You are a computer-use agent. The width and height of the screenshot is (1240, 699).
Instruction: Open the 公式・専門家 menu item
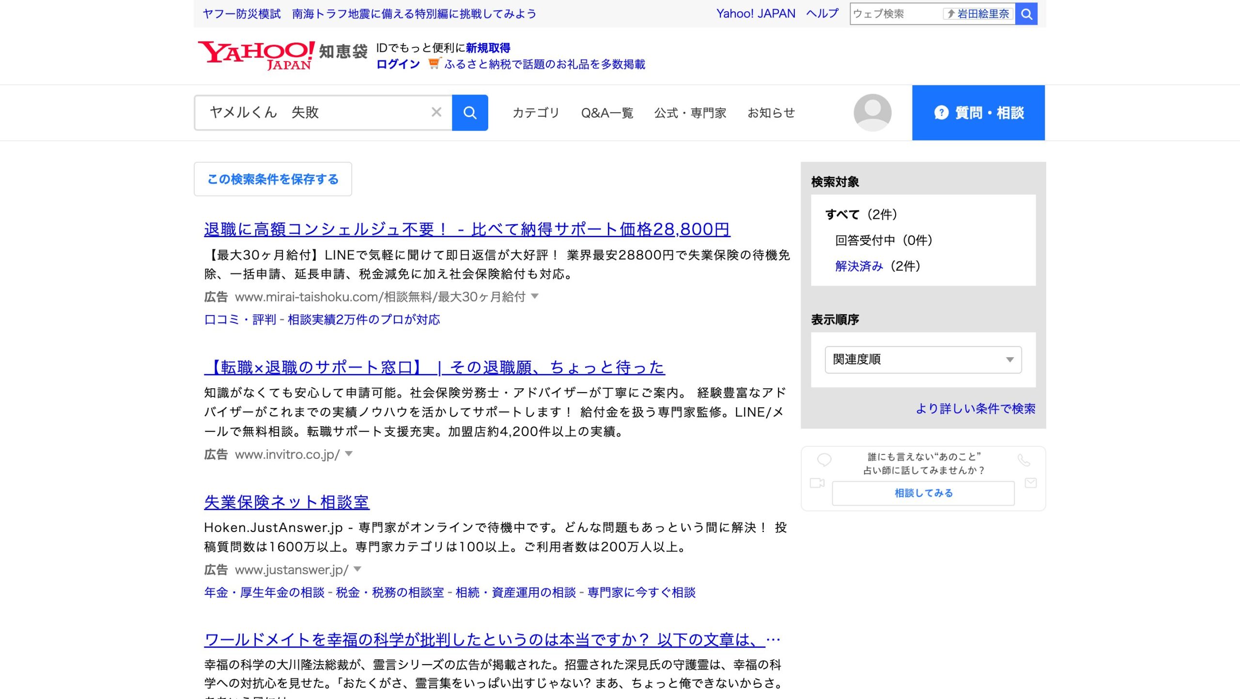click(690, 113)
